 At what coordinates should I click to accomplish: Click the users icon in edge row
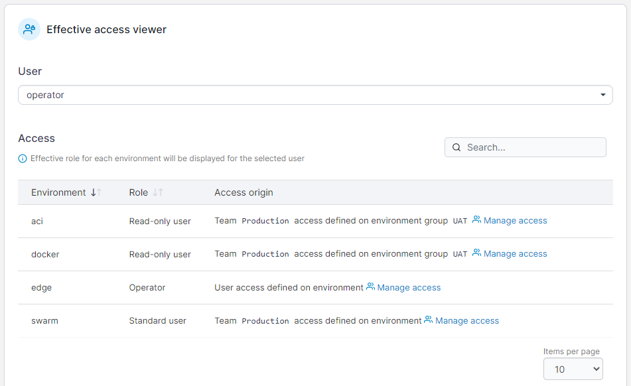tap(370, 287)
